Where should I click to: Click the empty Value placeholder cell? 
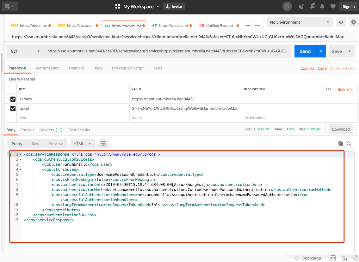(185, 118)
